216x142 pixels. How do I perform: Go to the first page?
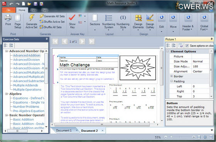click(x=55, y=41)
